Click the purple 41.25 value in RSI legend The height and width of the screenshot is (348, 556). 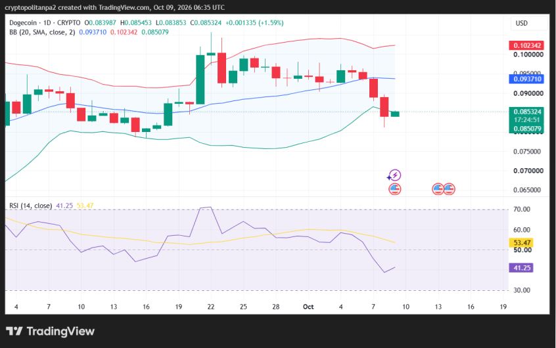[64, 206]
